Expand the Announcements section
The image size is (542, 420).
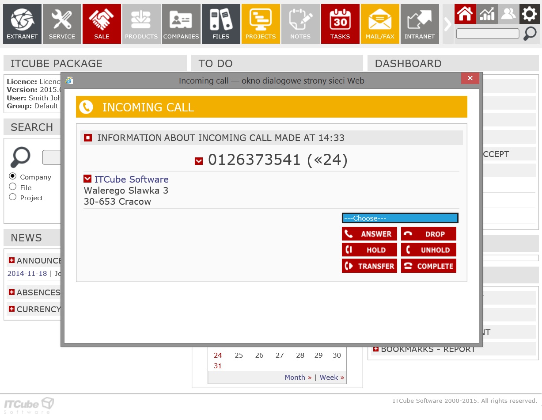(x=11, y=260)
